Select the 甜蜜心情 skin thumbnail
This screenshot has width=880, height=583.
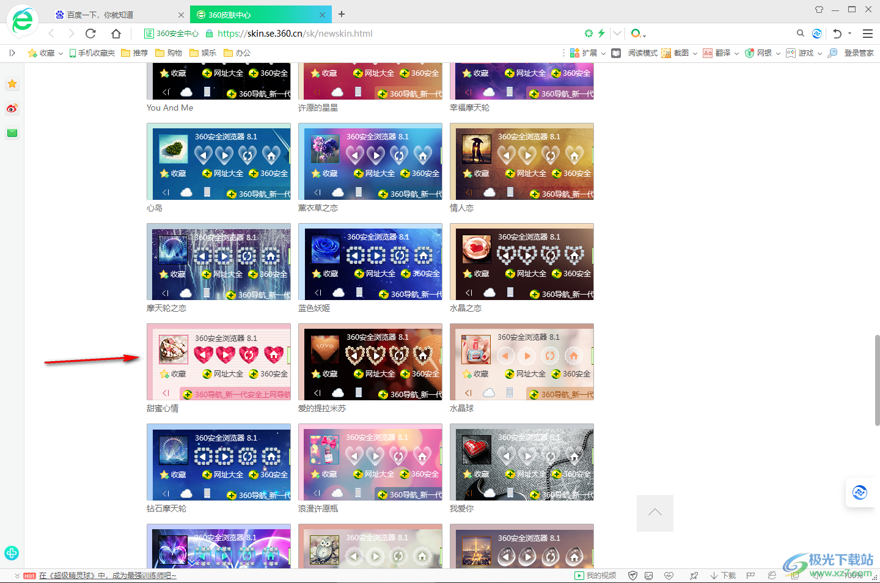(x=219, y=362)
